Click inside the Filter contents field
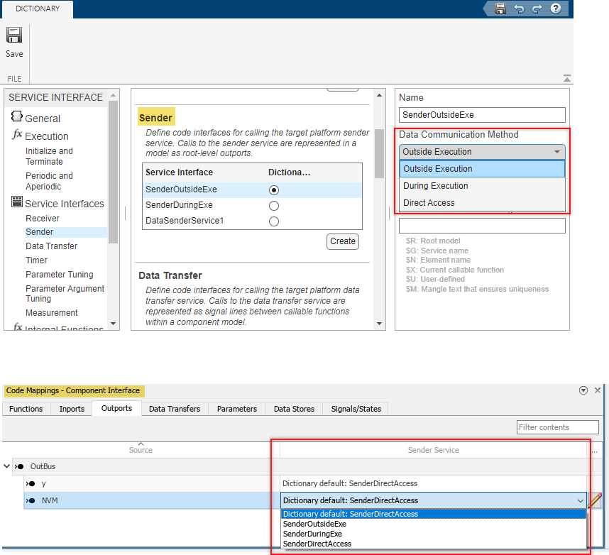Viewport: 609px width, 555px height. pyautogui.click(x=558, y=427)
